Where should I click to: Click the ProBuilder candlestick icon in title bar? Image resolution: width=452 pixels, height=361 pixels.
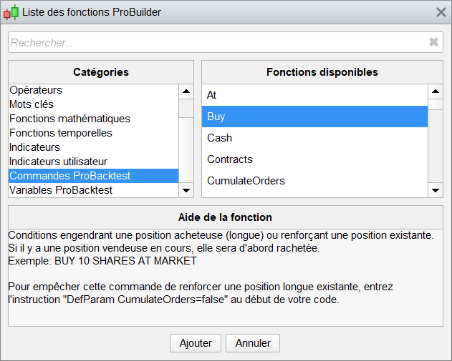pyautogui.click(x=11, y=12)
